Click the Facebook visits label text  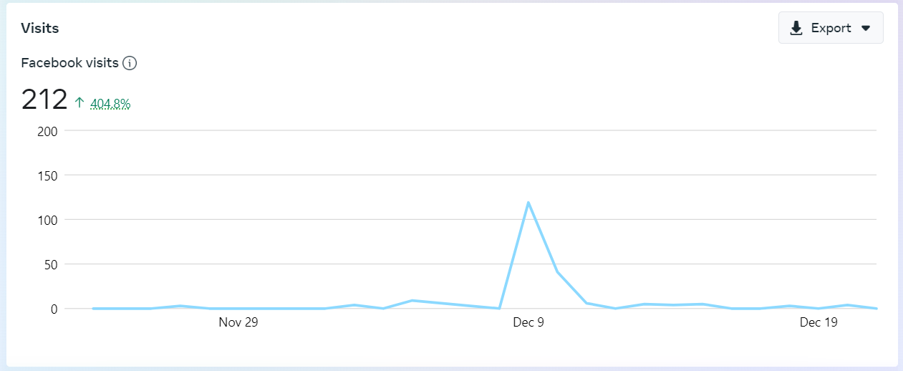69,63
